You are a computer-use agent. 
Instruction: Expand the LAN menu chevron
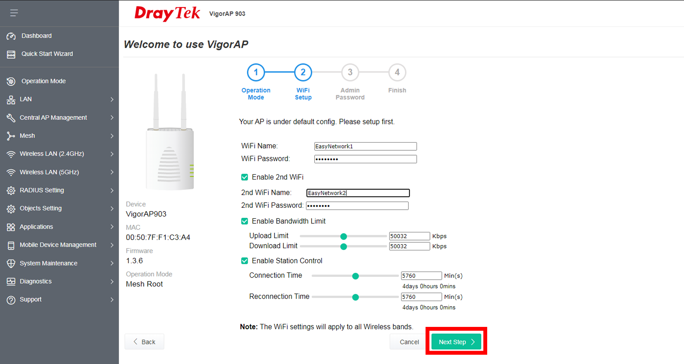click(112, 99)
